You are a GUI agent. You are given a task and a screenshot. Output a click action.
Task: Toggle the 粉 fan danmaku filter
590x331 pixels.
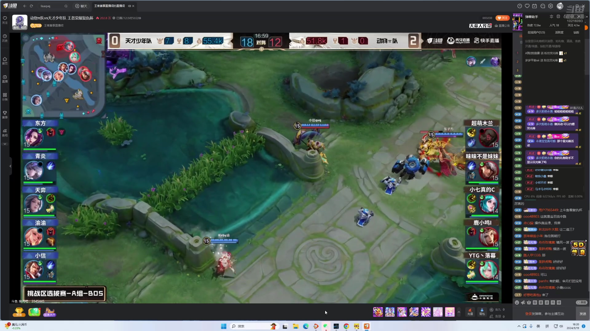coord(535,302)
